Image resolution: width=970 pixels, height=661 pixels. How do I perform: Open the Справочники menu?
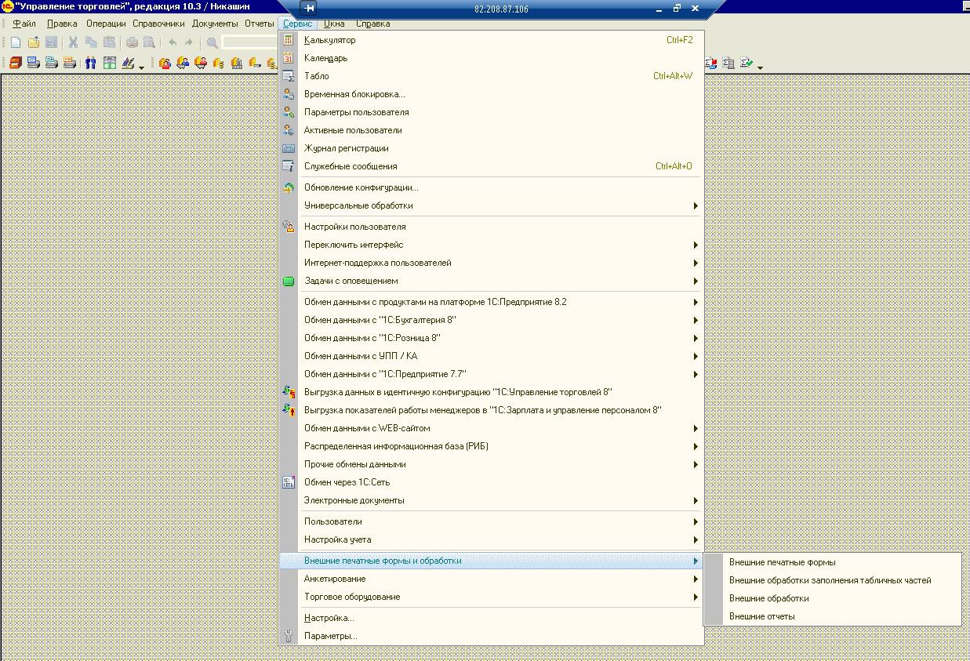click(158, 24)
